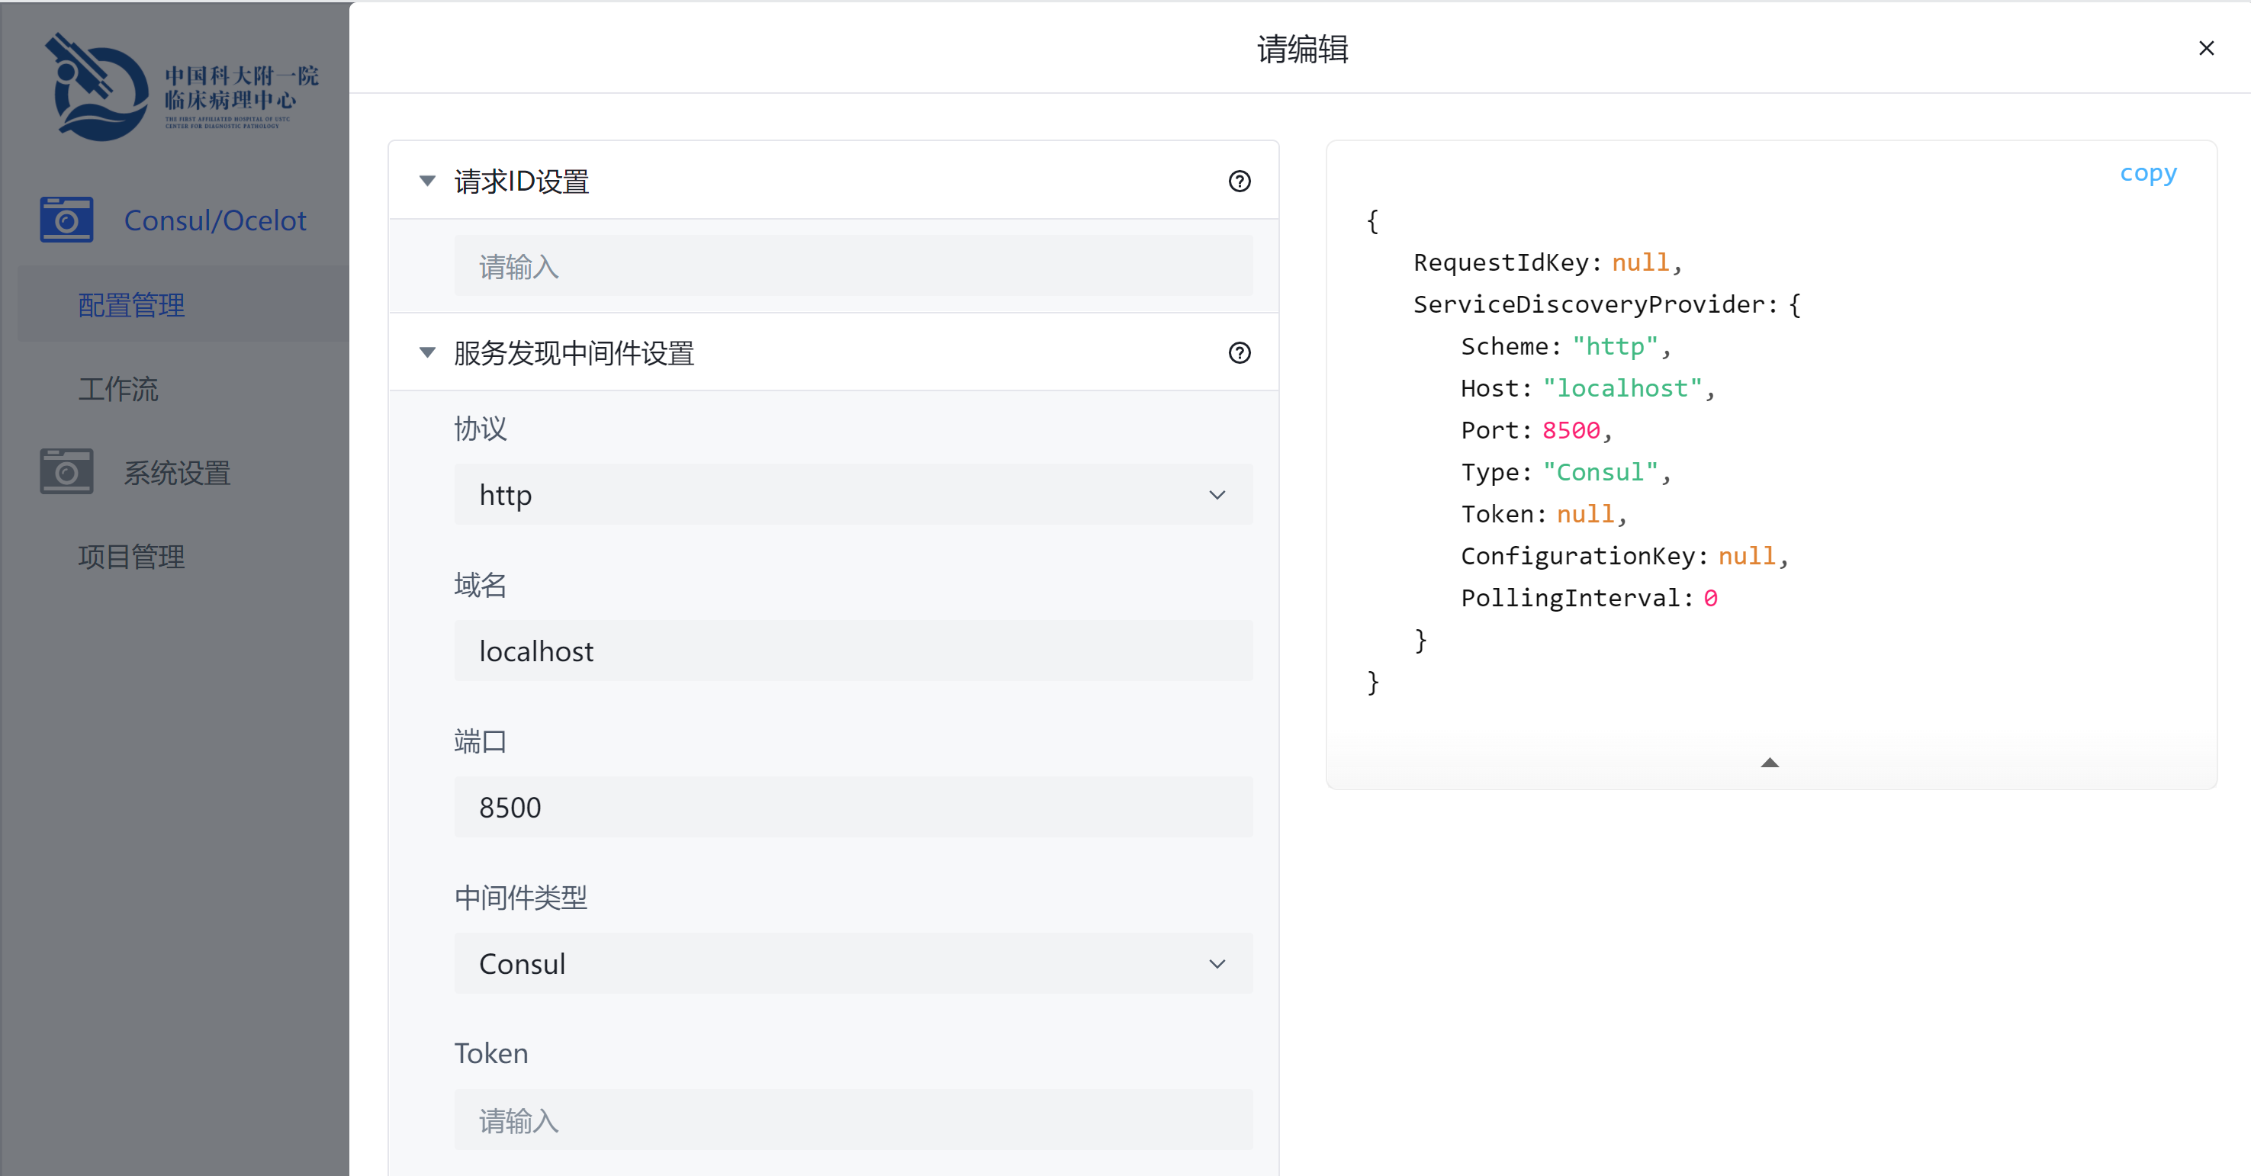Open the 协议 http dropdown
Viewport: 2251px width, 1176px height.
(853, 494)
